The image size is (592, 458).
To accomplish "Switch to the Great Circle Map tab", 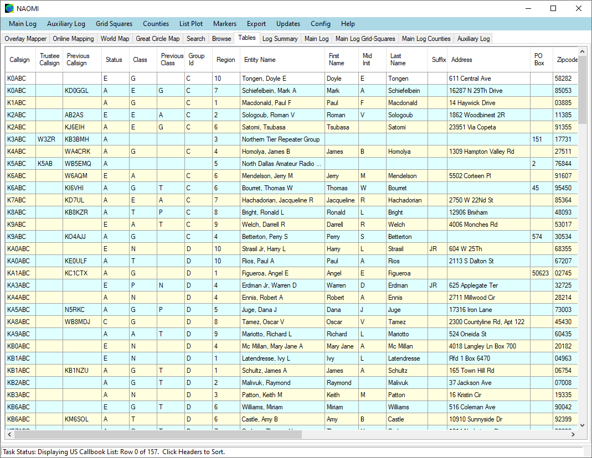I will tap(158, 39).
